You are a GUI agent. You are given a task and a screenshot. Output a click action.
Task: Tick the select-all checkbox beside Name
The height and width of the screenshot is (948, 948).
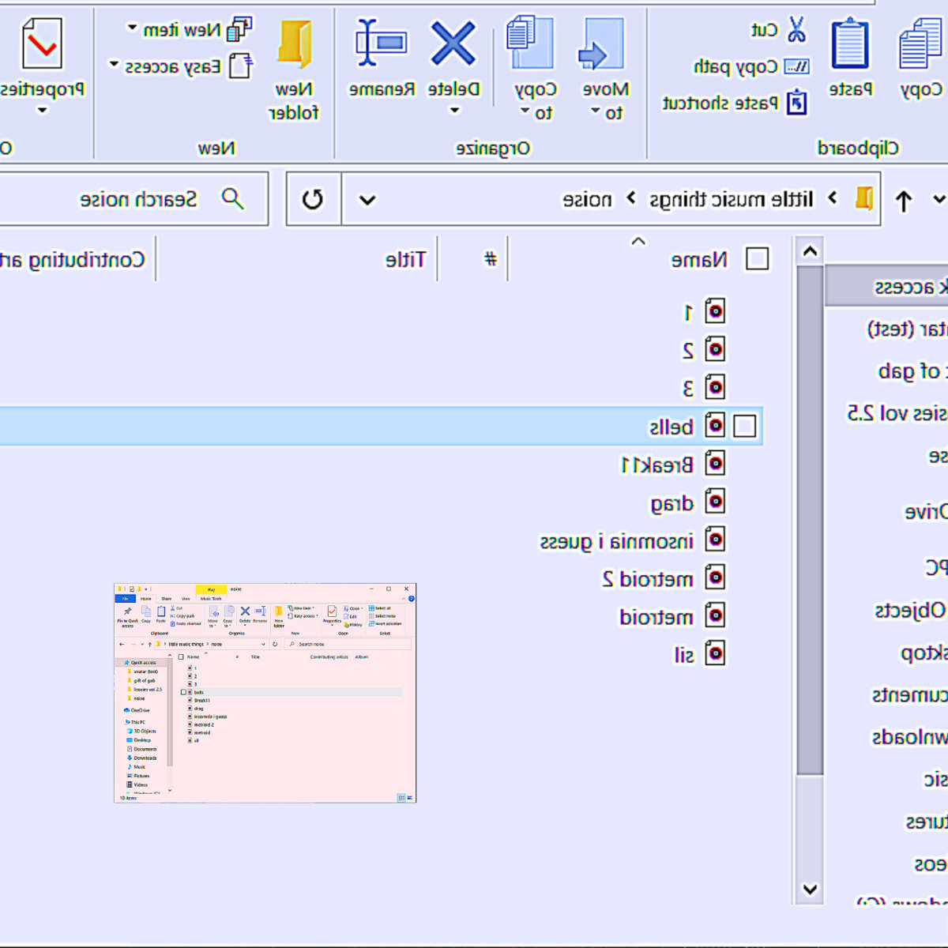coord(757,259)
